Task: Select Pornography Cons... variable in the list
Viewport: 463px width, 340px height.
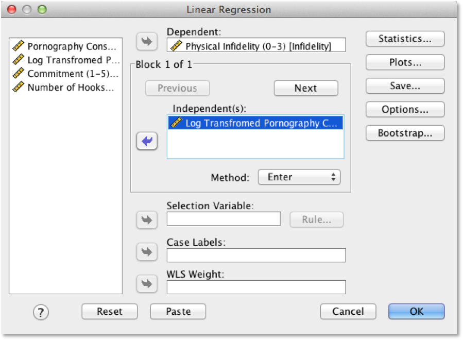Action: (66, 46)
